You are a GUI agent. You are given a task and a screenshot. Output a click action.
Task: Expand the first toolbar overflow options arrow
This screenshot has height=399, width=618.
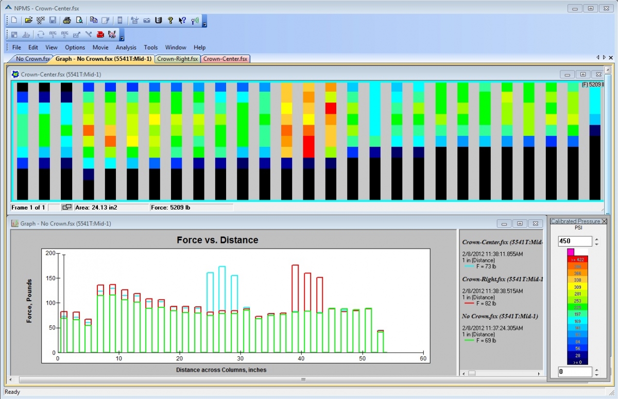204,24
